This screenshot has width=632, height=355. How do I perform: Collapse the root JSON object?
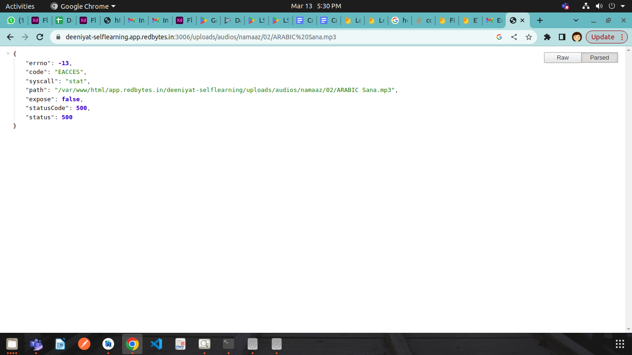coord(8,54)
